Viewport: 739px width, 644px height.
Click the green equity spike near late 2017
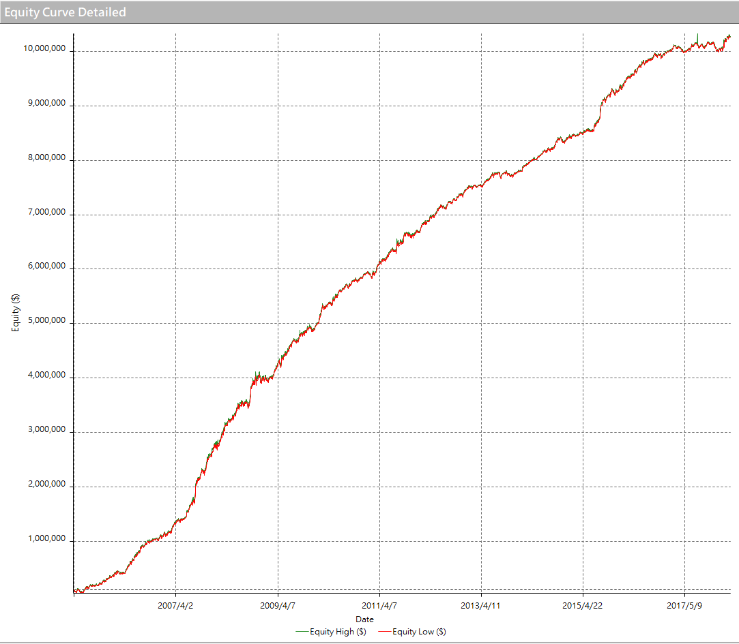coord(697,39)
